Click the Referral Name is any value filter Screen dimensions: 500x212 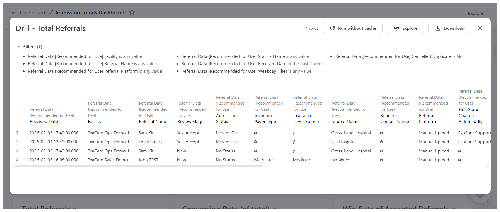tap(92, 64)
